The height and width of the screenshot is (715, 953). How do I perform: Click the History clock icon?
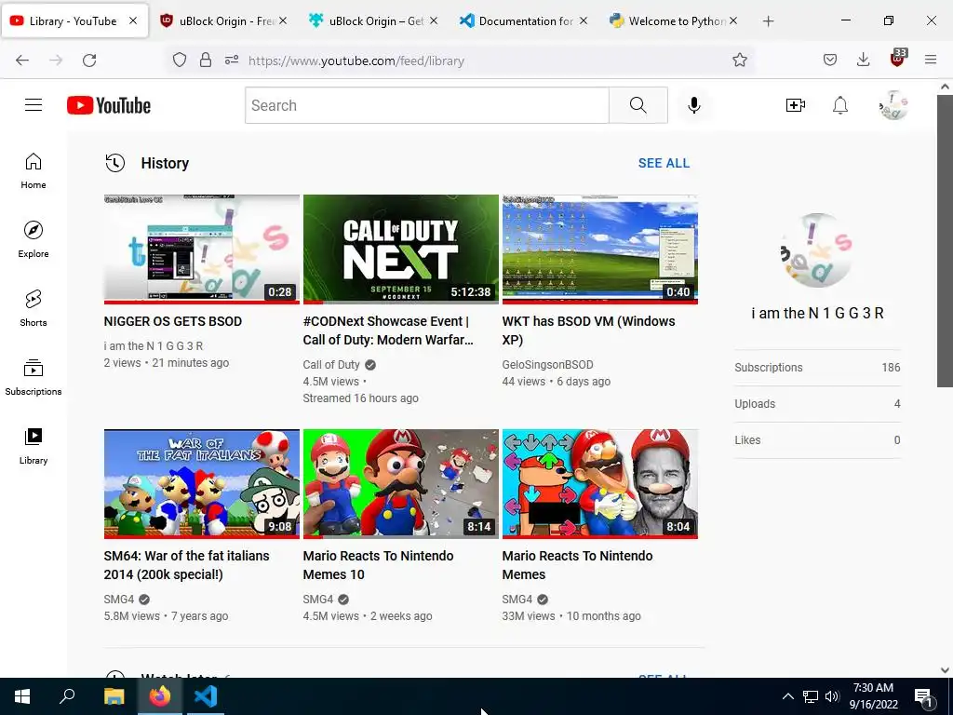(x=114, y=163)
